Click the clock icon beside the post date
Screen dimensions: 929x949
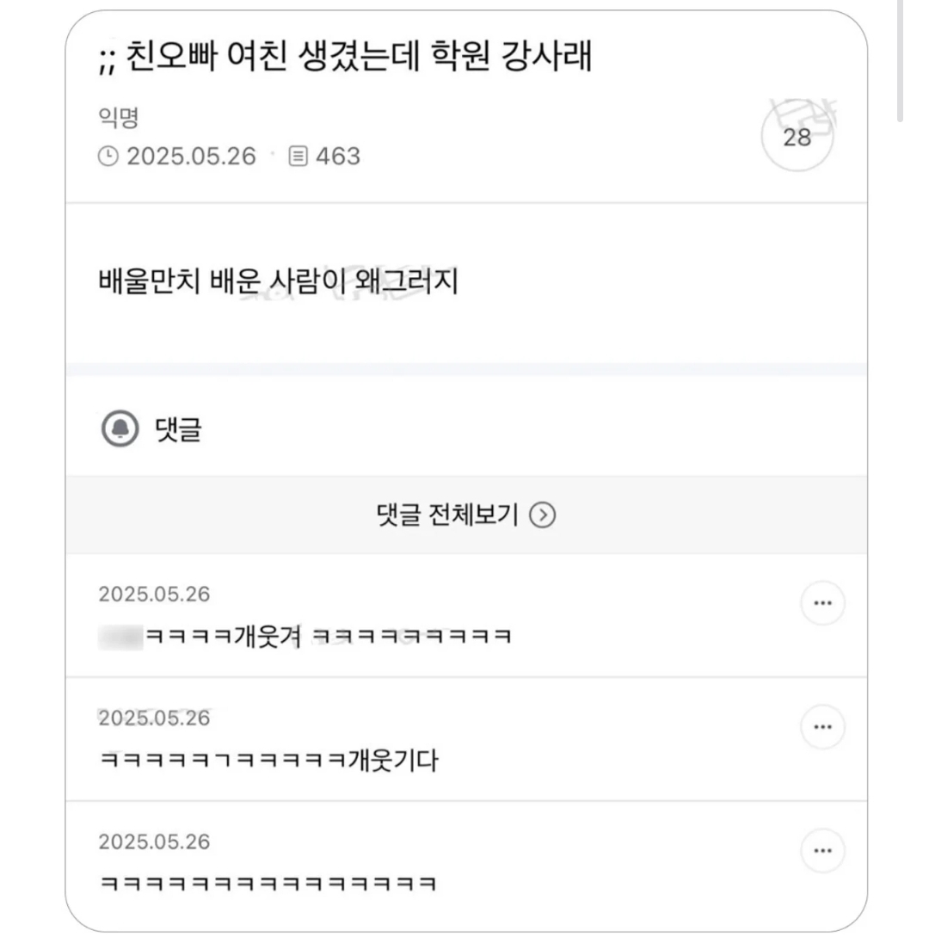tap(108, 156)
